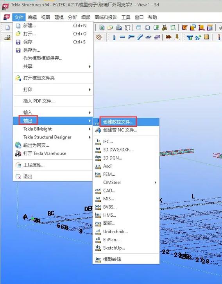
Task: Choose 打开 Tekla Warehouse
Action: click(53, 153)
